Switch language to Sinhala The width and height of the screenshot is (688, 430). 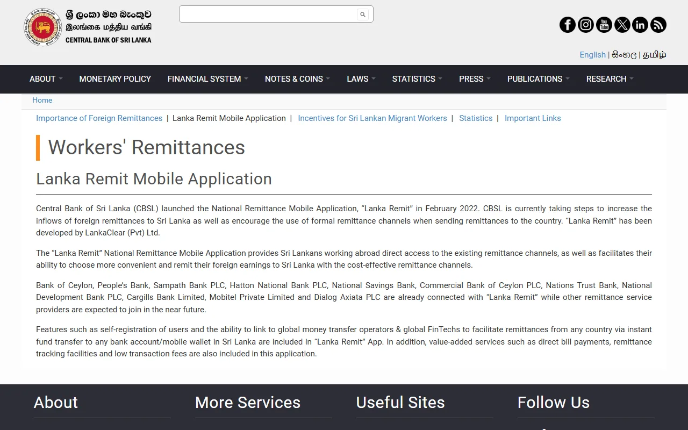624,55
